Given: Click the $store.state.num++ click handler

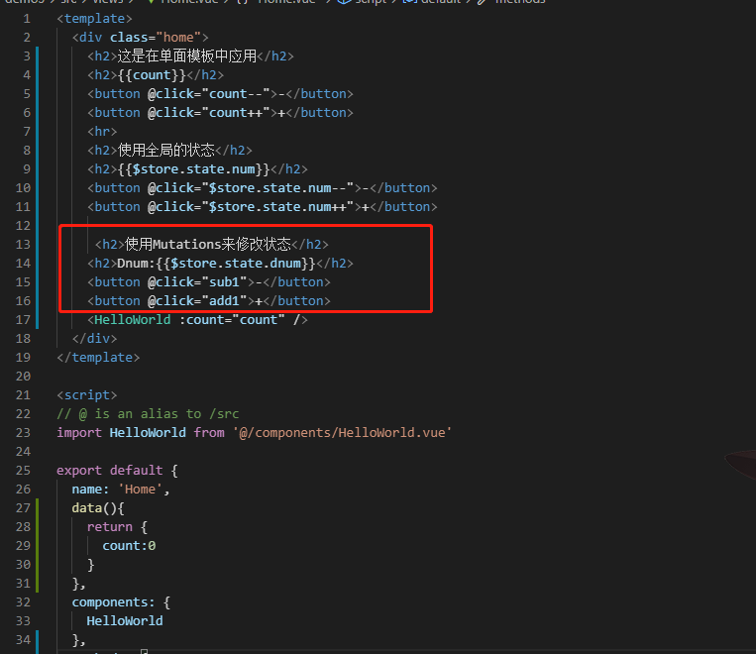Looking at the screenshot, I should 277,207.
